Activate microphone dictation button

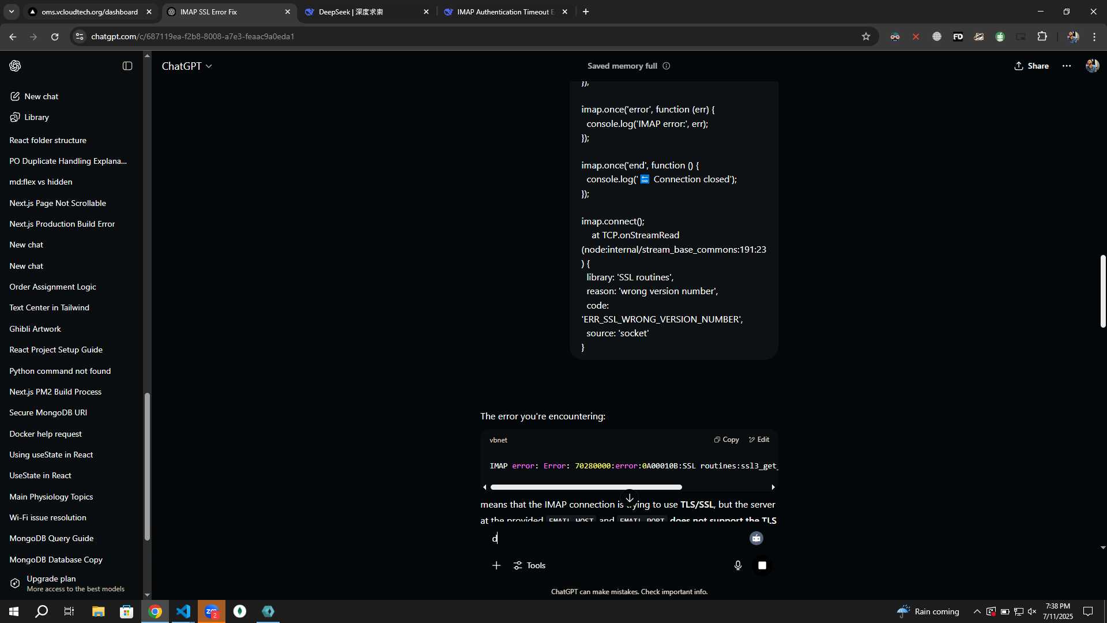pyautogui.click(x=738, y=565)
